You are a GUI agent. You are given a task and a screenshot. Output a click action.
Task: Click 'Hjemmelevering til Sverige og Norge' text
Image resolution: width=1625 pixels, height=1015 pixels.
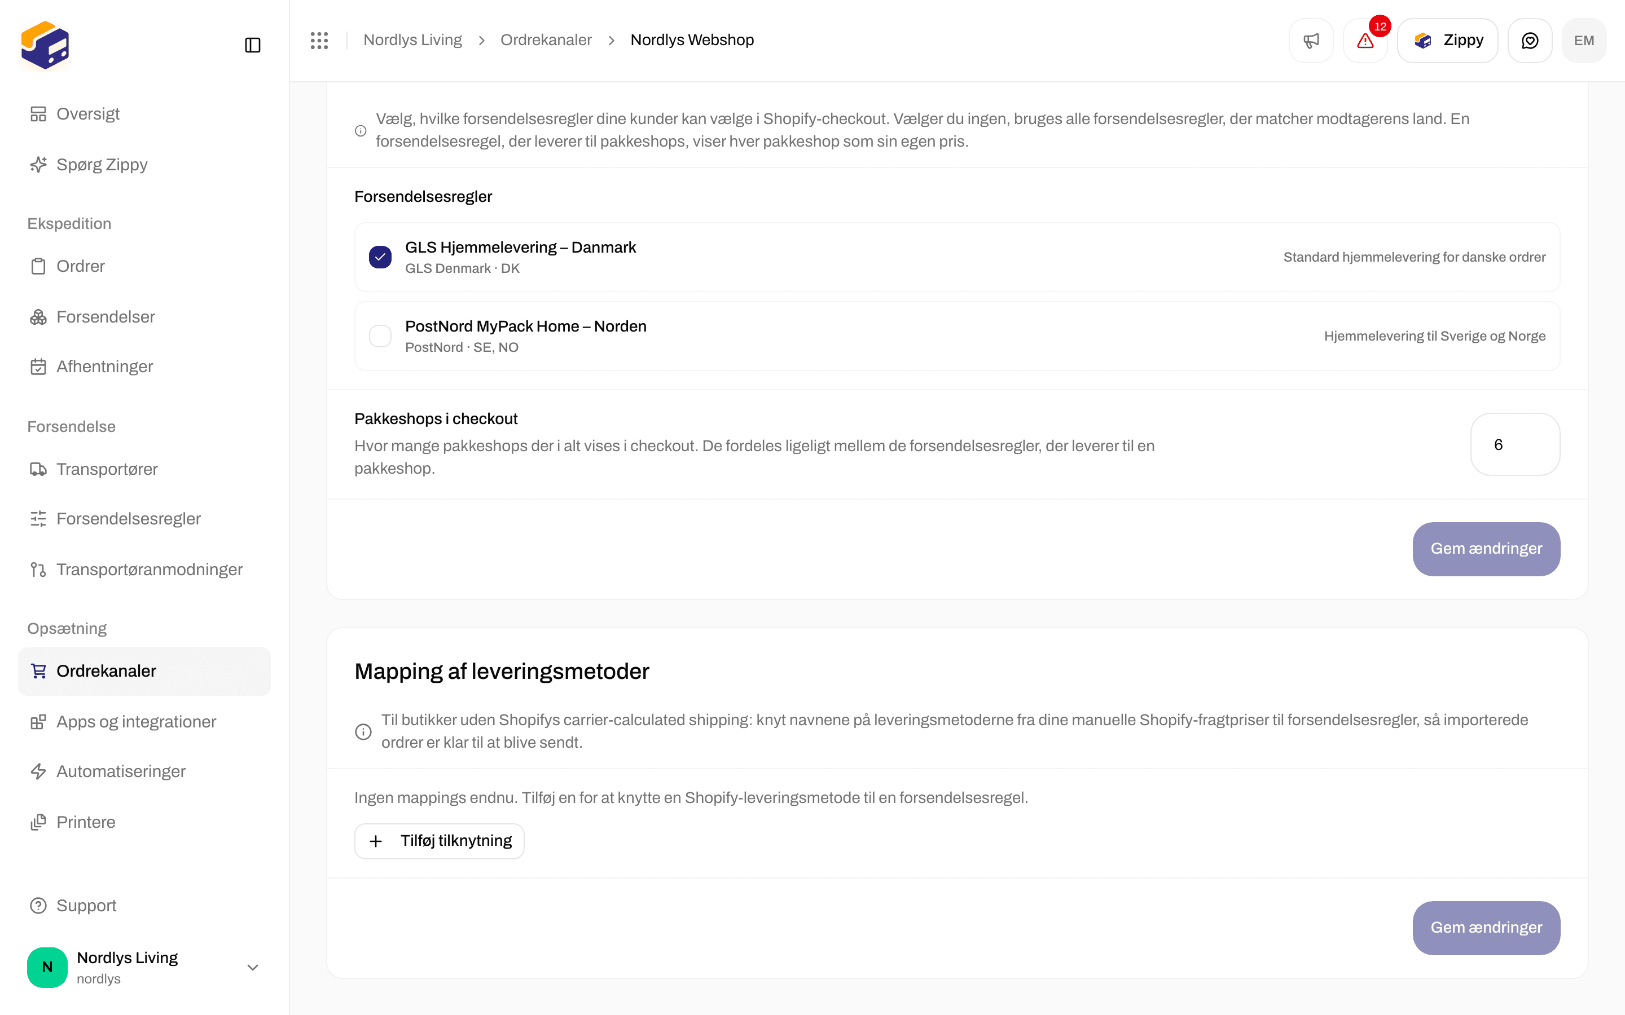[x=1434, y=336]
